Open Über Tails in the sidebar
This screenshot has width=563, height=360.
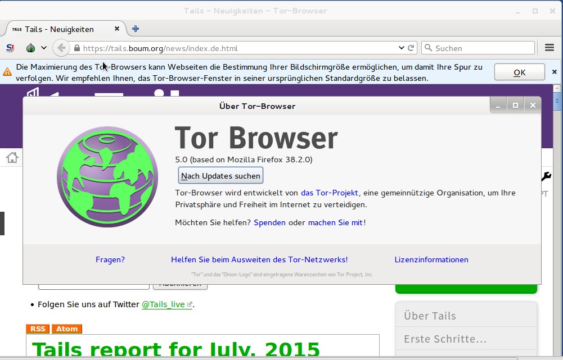[466, 316]
